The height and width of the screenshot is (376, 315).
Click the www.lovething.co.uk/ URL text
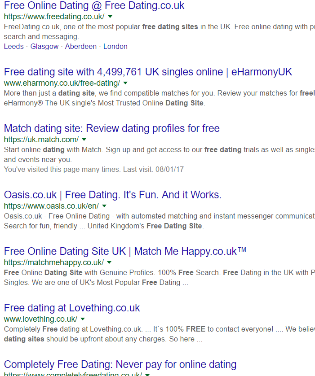tap(40, 319)
